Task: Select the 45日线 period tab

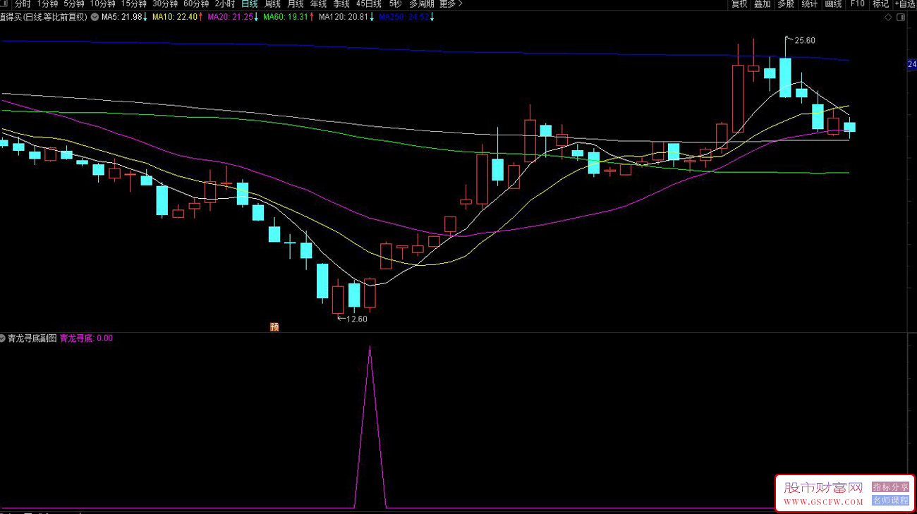Action: coord(369,4)
